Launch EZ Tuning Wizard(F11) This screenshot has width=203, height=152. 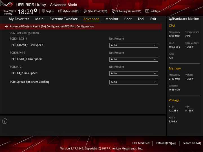coord(126,11)
